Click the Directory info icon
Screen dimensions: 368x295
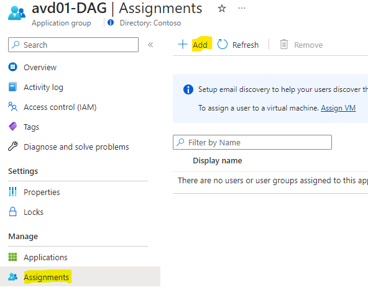pos(111,22)
